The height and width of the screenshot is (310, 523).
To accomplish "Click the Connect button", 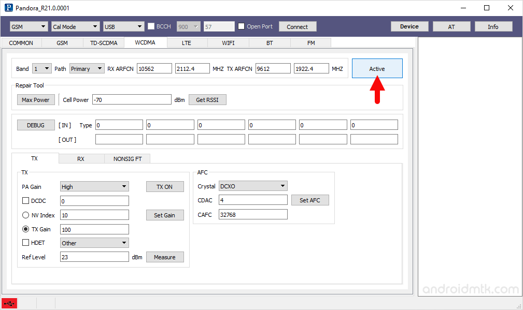I will tap(297, 26).
